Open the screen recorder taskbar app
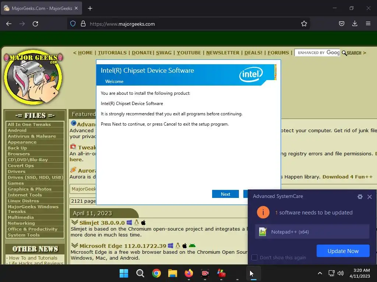Viewport: 377px width, 282px height. (x=205, y=273)
